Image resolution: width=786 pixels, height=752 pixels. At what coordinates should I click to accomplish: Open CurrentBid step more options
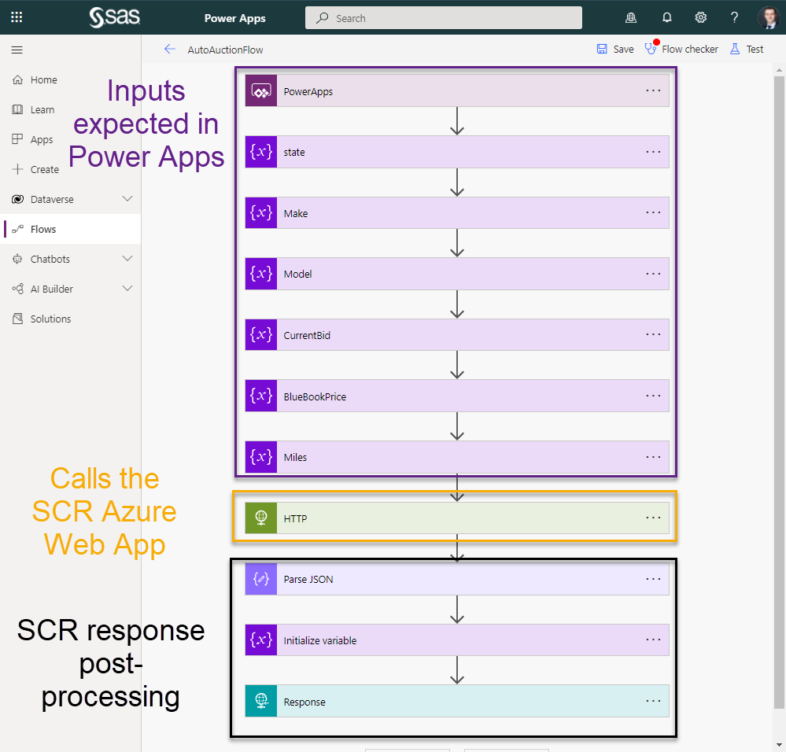653,334
